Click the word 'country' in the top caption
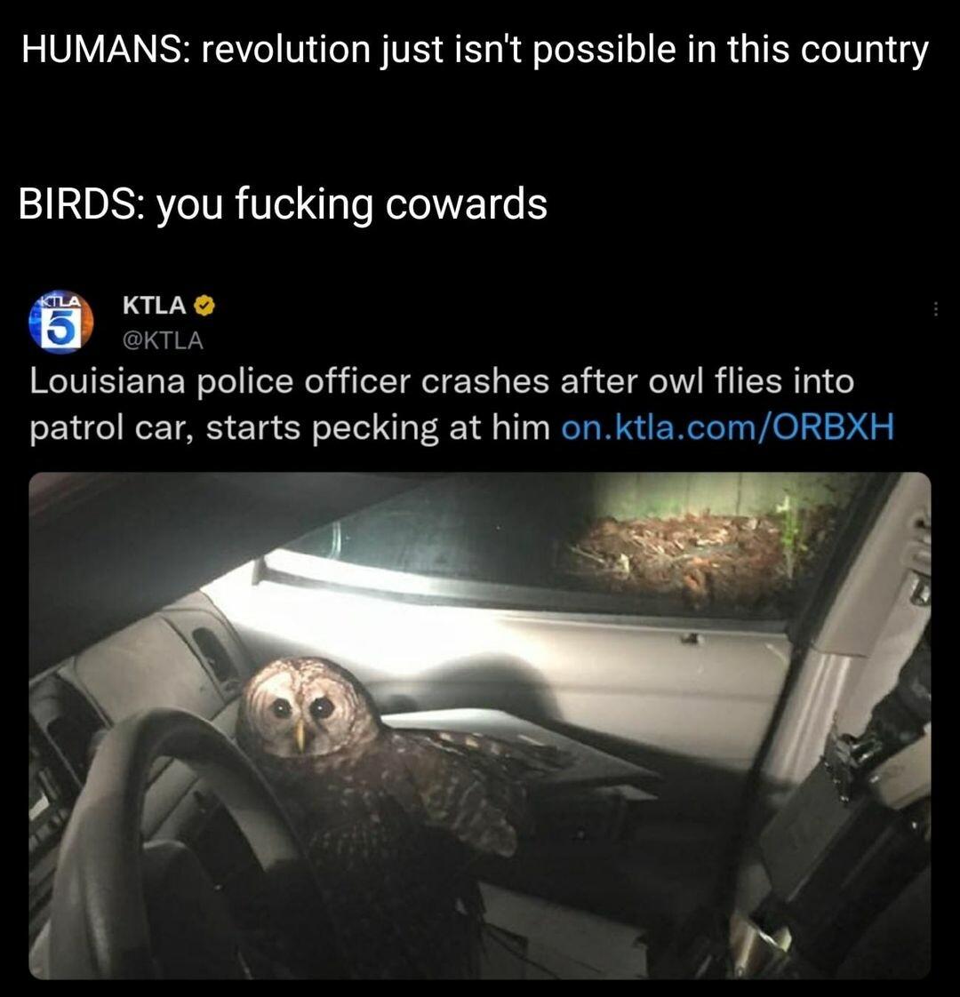Viewport: 960px width, 997px height. pyautogui.click(x=865, y=51)
